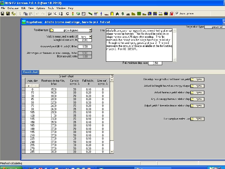Click the Undo arrow icon
225x169 pixels.
point(37,14)
